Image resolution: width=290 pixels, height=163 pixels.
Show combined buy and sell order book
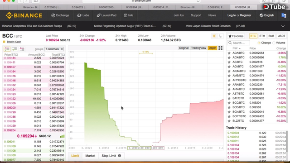7,49
